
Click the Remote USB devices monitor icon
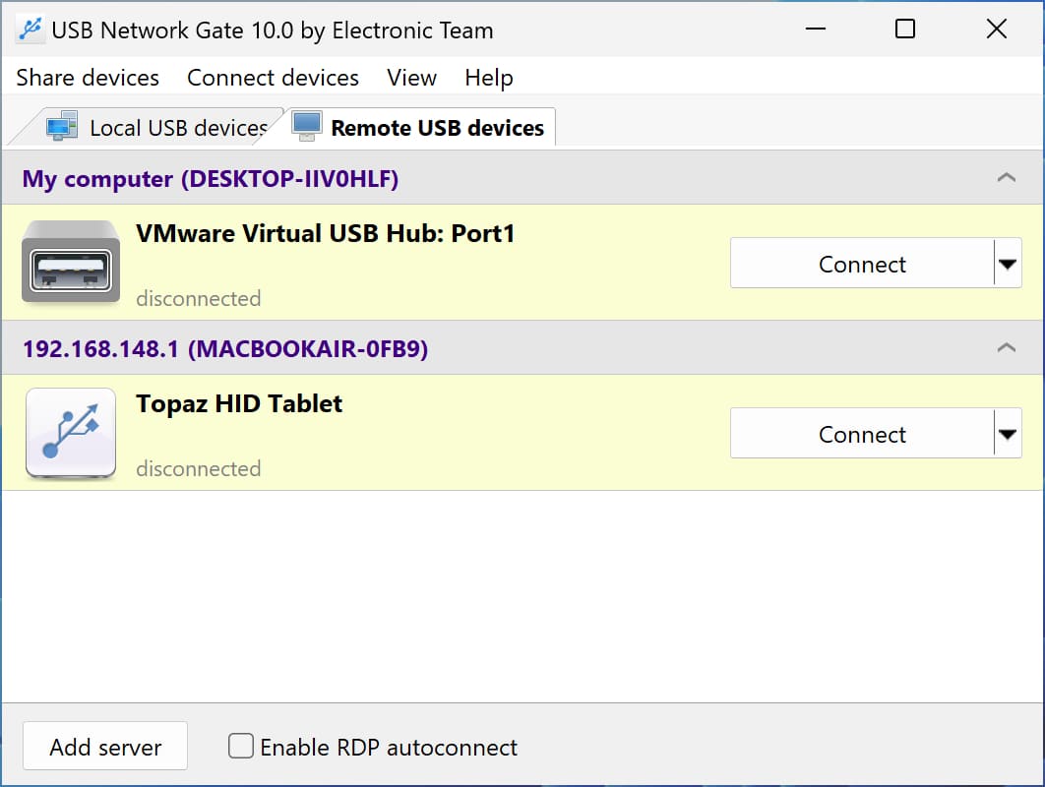point(307,126)
